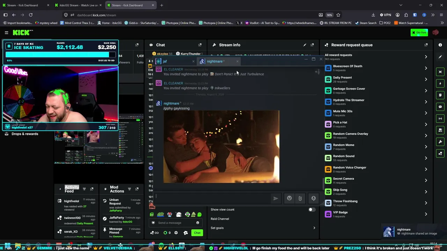This screenshot has height=251, width=447.
Task: Open a new browser tab
Action: coord(161,5)
